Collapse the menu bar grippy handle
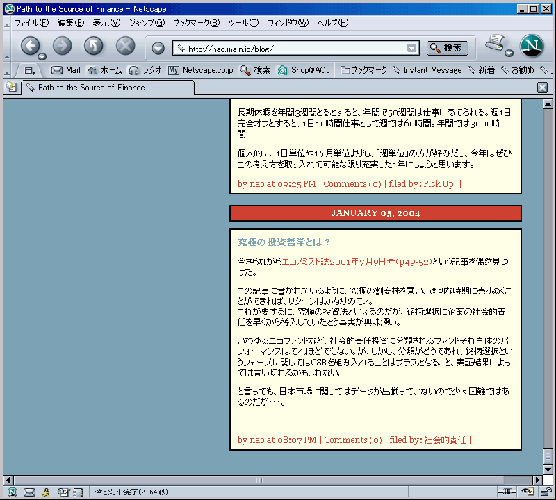The width and height of the screenshot is (556, 500). pos(7,24)
